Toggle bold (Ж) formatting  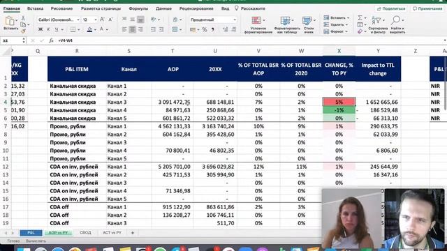41,29
